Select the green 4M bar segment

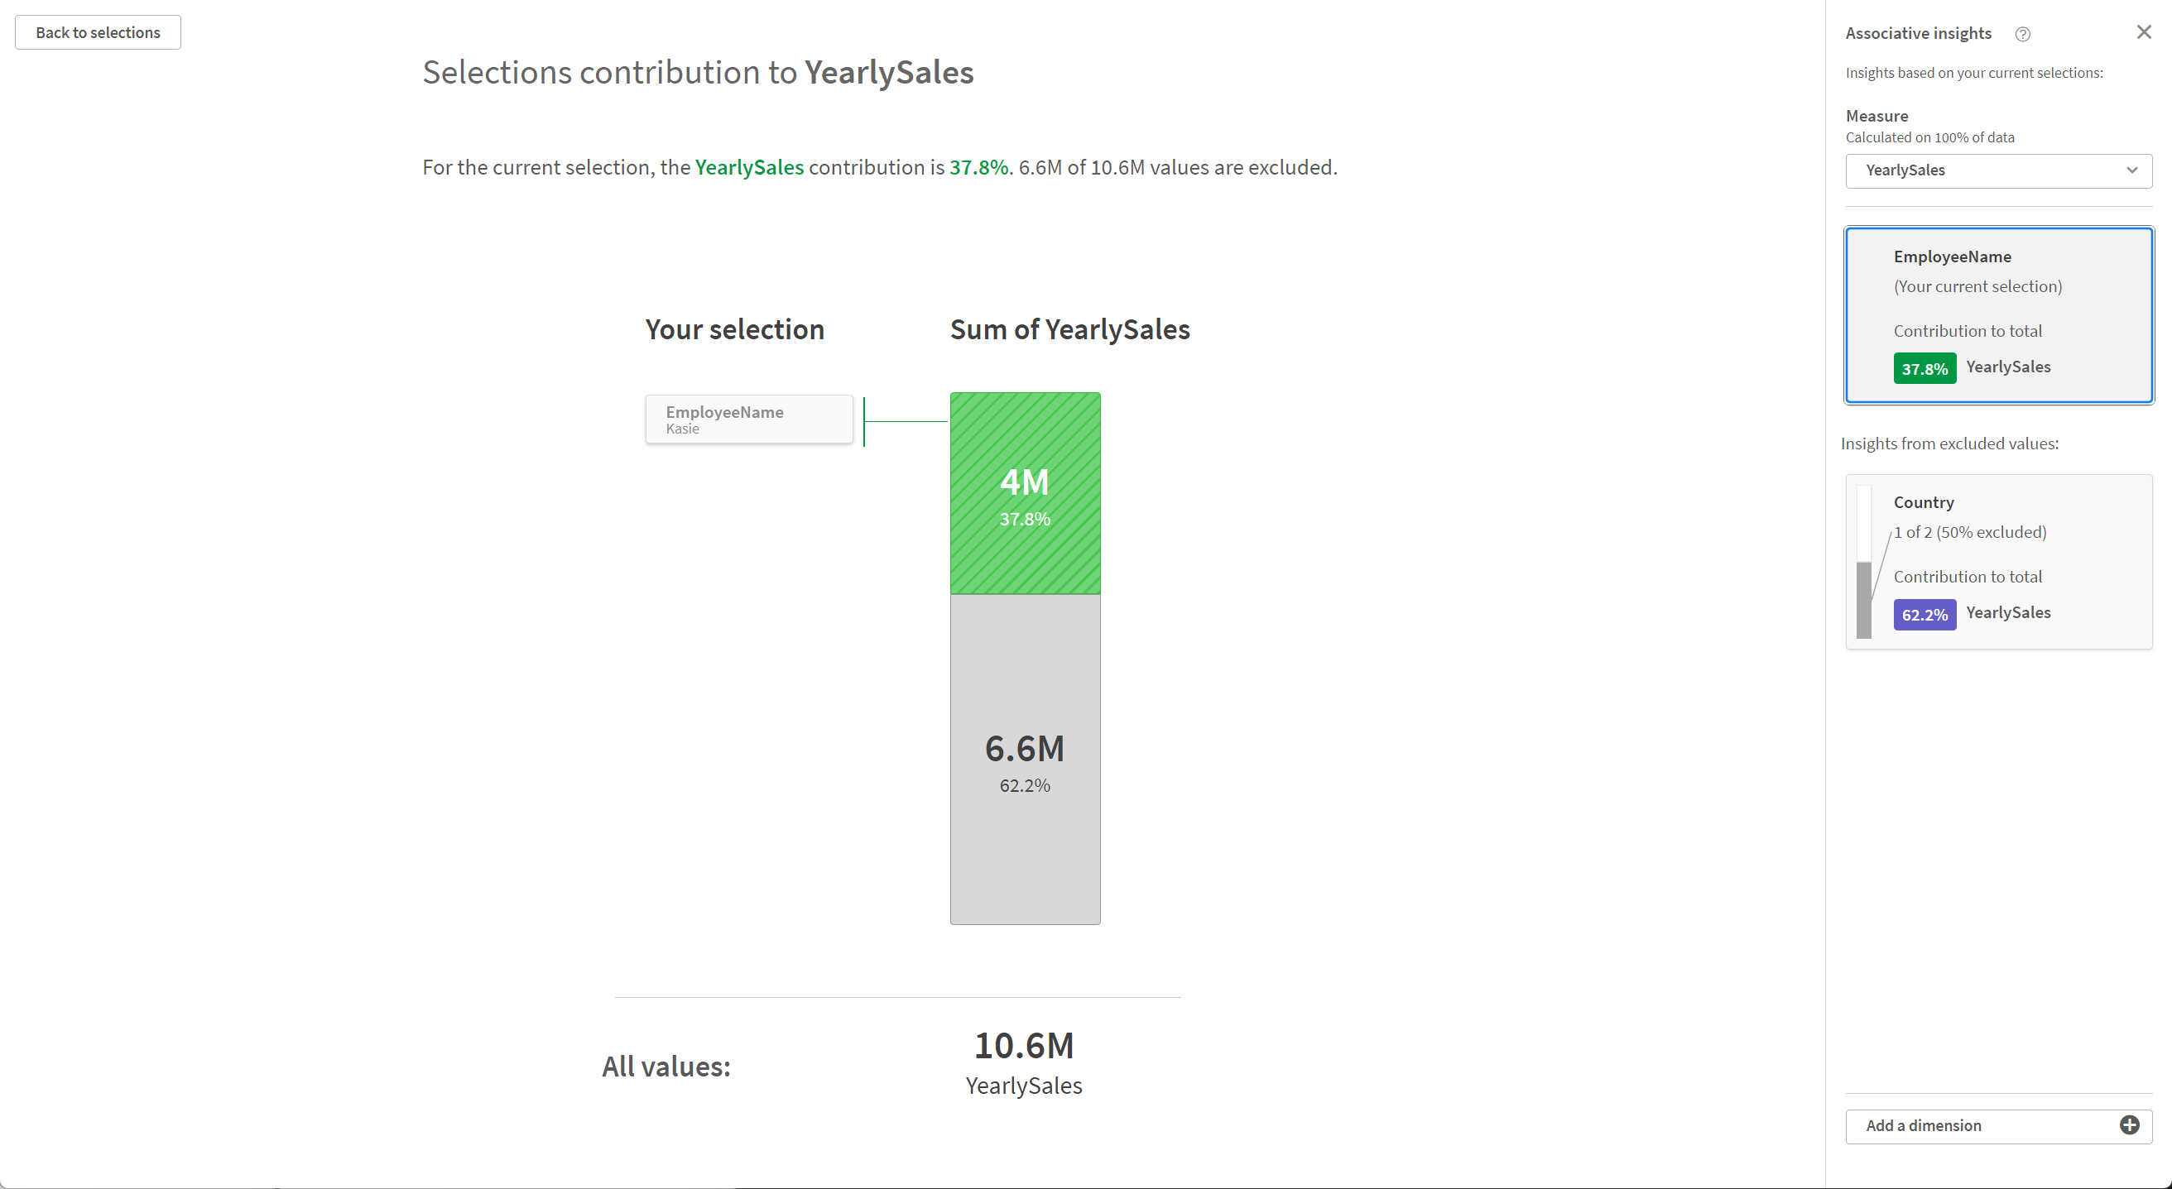[1025, 491]
